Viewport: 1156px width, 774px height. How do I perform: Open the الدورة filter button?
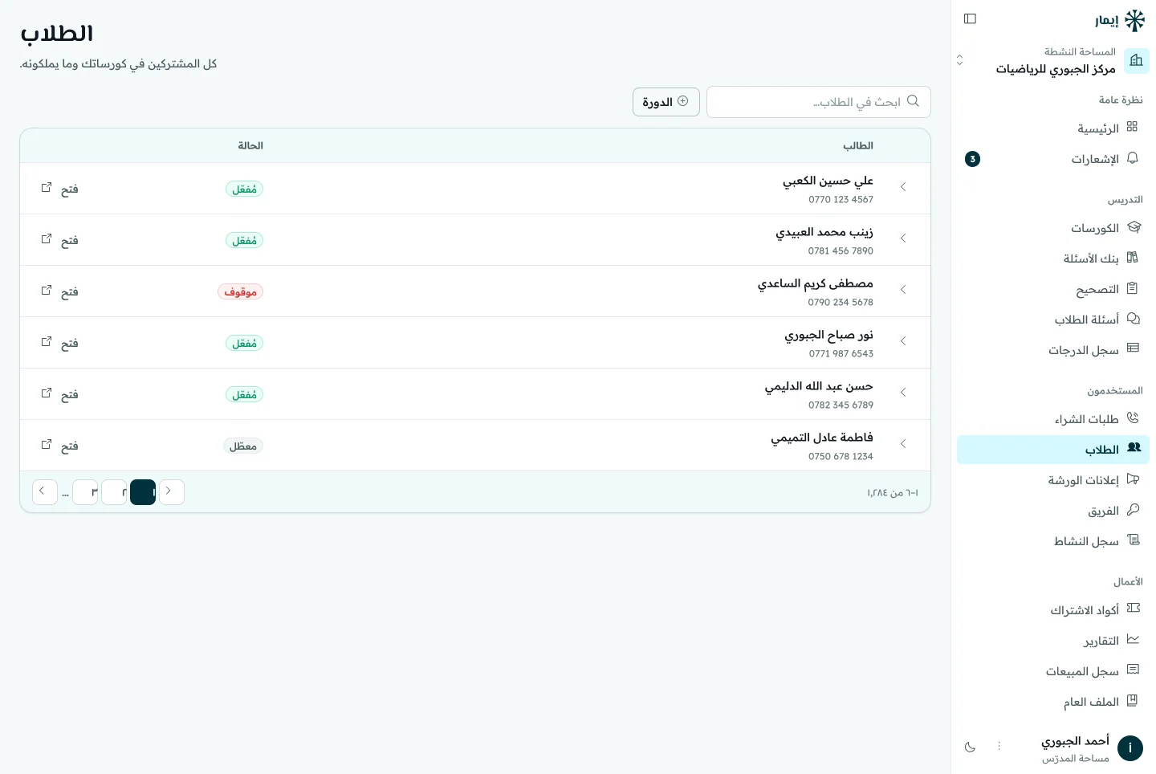tap(666, 102)
